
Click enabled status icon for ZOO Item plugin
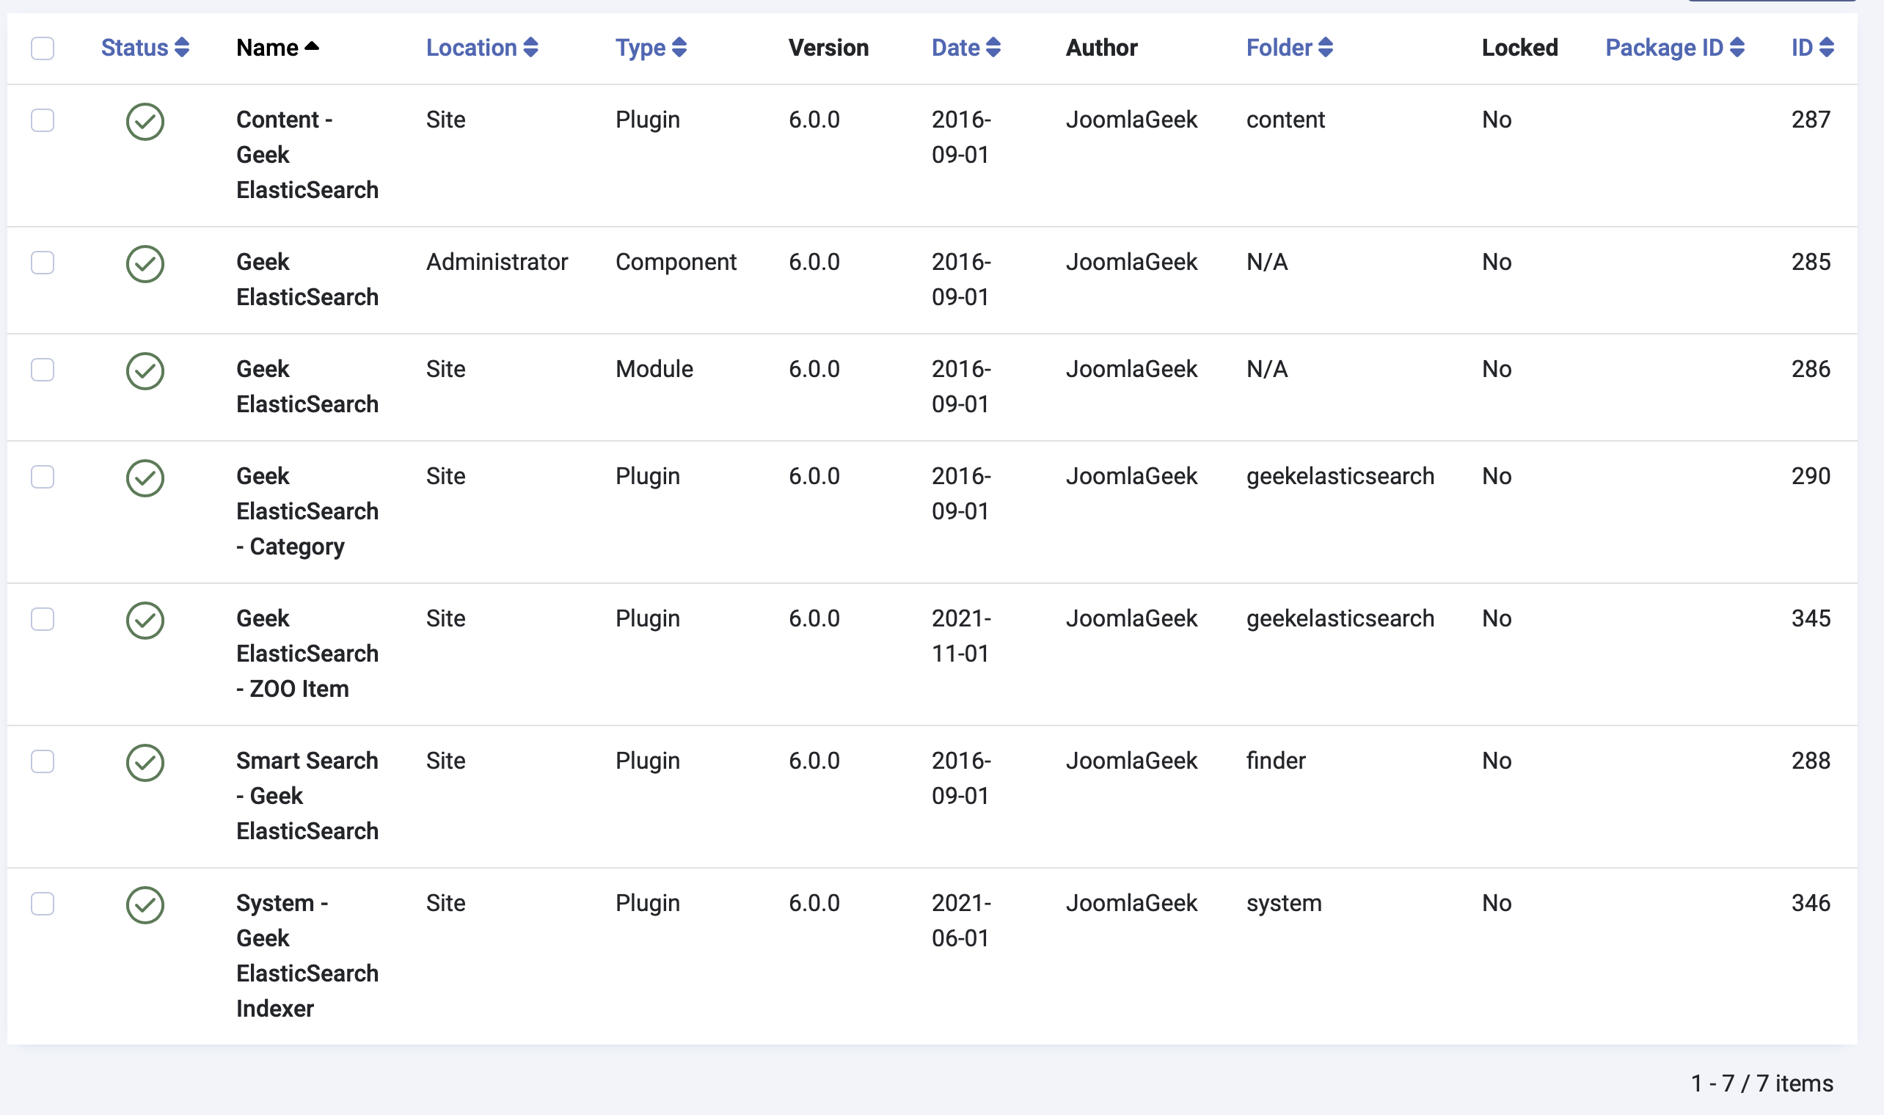[145, 621]
